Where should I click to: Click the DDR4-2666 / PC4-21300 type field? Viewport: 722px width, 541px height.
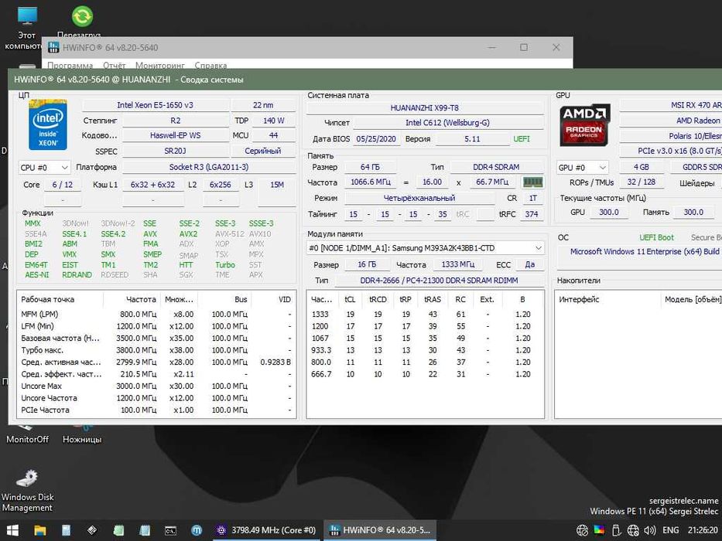439,281
